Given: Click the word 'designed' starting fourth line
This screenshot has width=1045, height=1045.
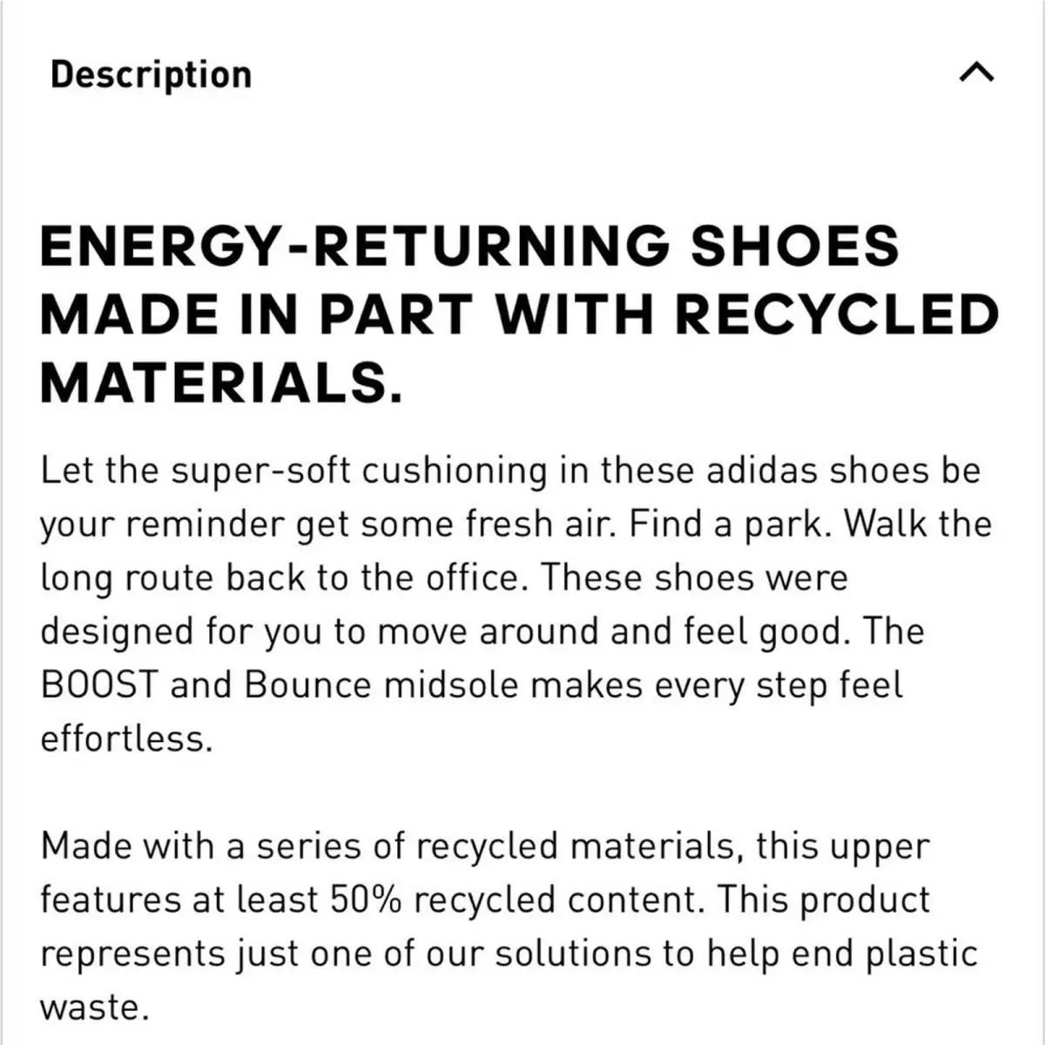Looking at the screenshot, I should coord(118,632).
